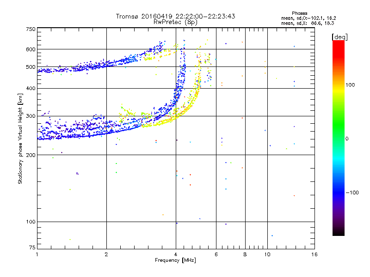Image resolution: width=370 pixels, height=277 pixels.
Task: Click the y-axis tick label '600'
Action: click(x=31, y=49)
